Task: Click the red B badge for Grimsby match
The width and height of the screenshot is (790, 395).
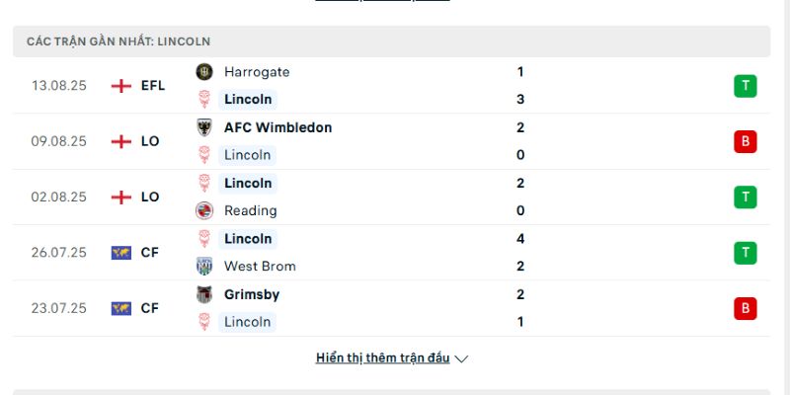Action: click(x=746, y=308)
